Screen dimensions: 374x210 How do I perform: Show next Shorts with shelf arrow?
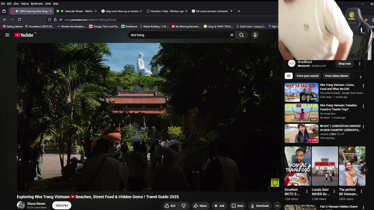coord(364,170)
